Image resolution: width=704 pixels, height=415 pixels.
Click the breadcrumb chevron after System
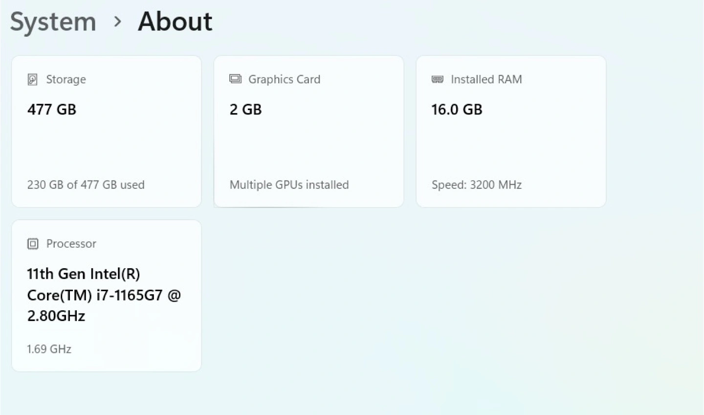click(x=117, y=22)
